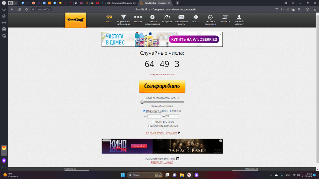Viewport: 319px width, 179px height.
Task: Enable the 'исключить числа' checkbox
Action: click(153, 122)
